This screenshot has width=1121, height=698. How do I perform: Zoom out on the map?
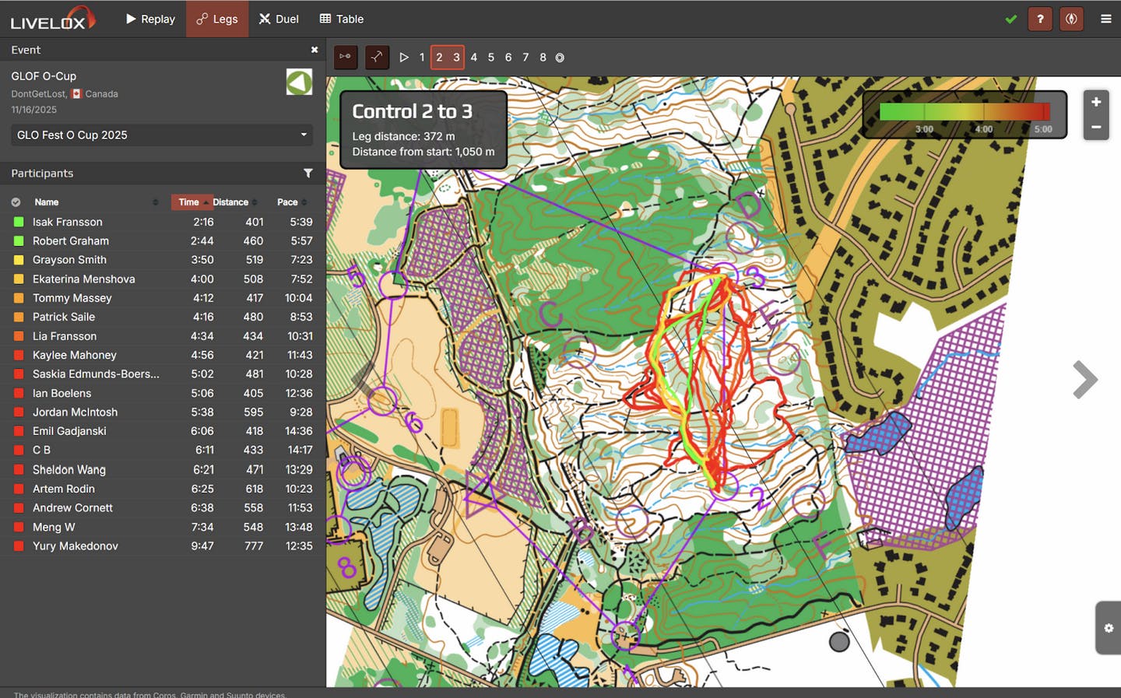click(1095, 127)
